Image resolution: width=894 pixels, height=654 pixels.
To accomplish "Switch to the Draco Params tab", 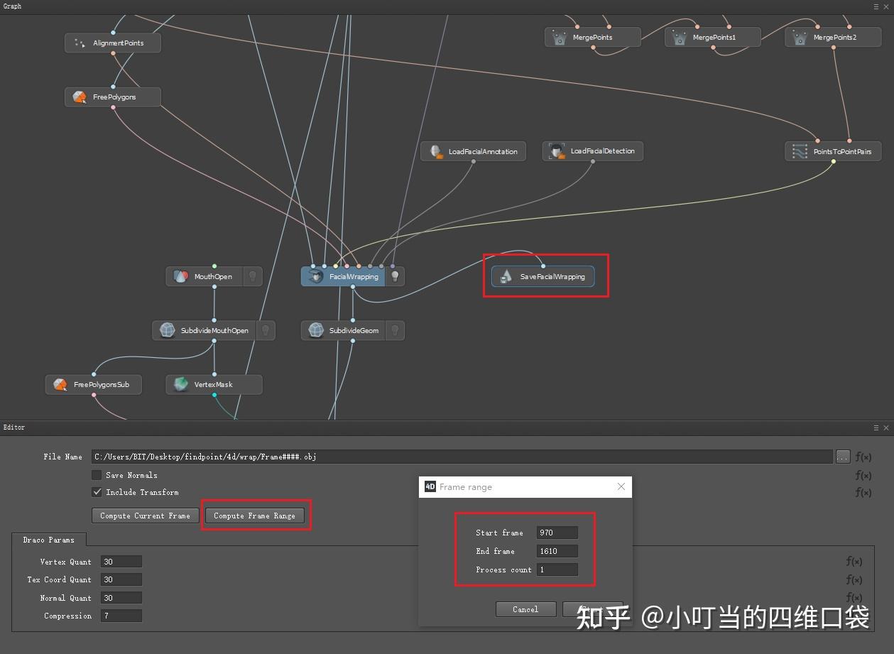I will pyautogui.click(x=49, y=540).
